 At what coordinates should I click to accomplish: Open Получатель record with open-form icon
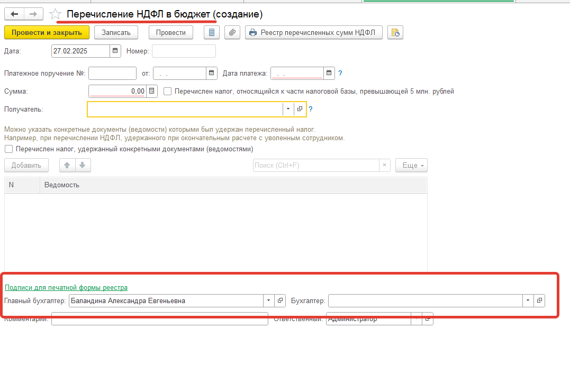pyautogui.click(x=300, y=109)
